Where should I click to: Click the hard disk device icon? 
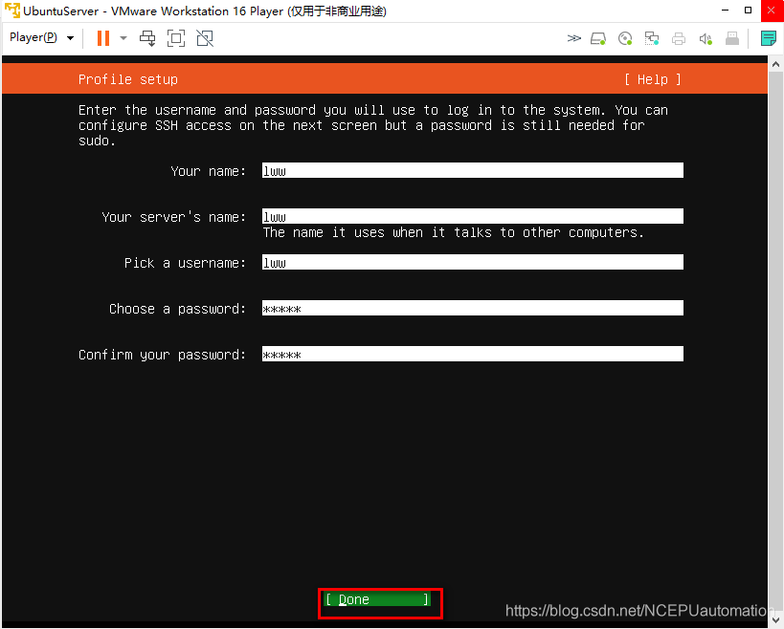coord(598,38)
